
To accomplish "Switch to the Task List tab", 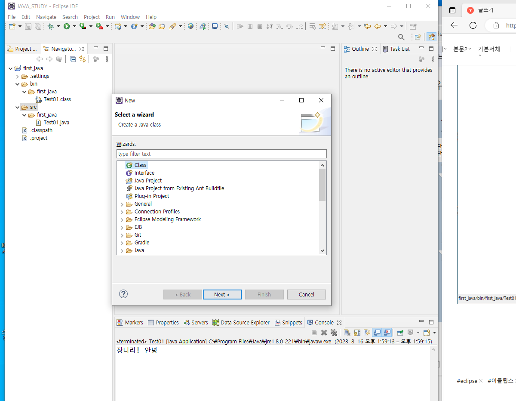I will (x=396, y=49).
